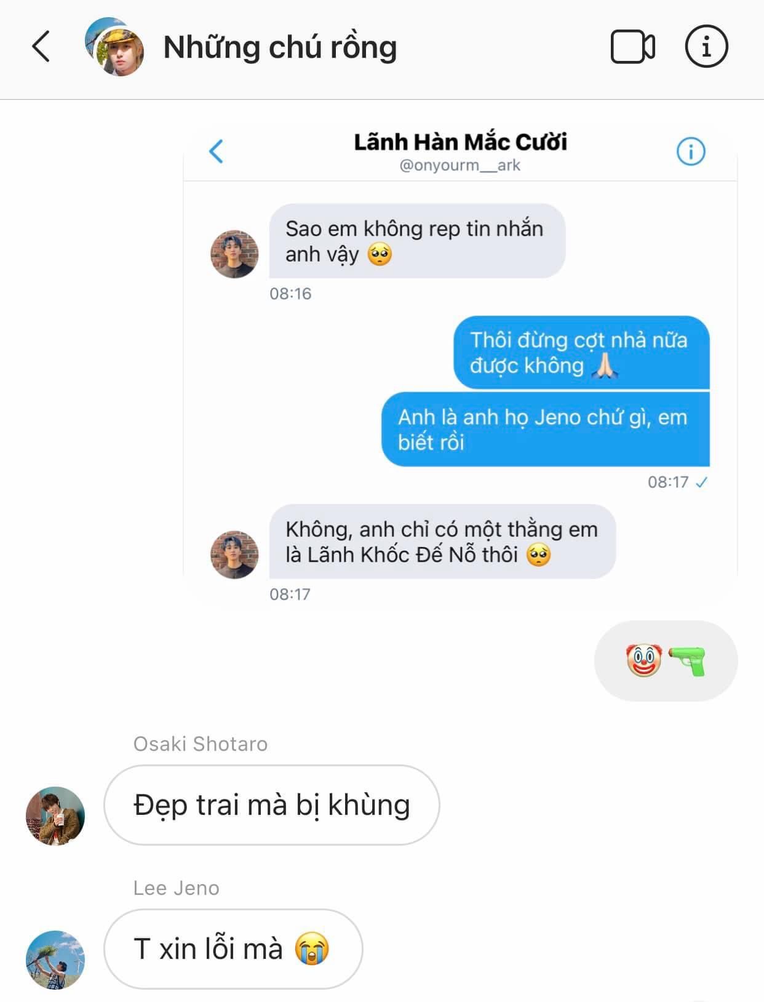Select the clown and water gun emoji message

click(x=666, y=661)
